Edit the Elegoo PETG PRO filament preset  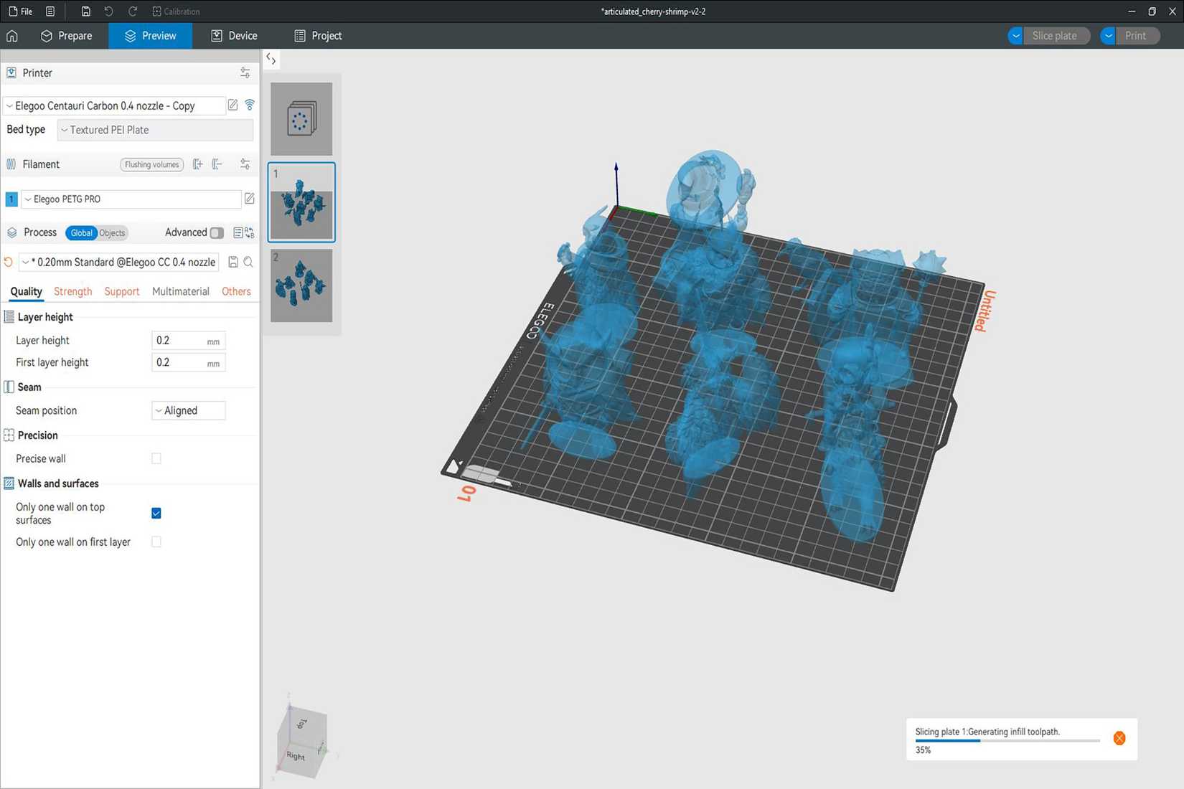(x=249, y=199)
